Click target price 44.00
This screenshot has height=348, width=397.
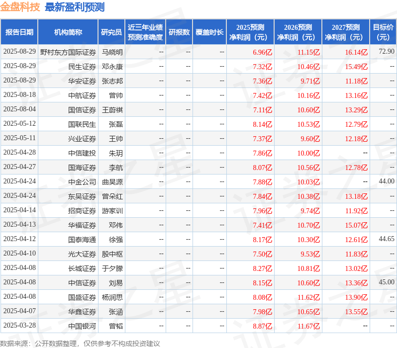387,181
